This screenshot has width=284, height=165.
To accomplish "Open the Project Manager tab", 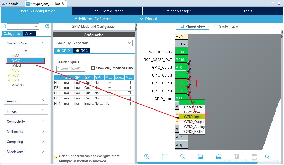I will coord(177,11).
